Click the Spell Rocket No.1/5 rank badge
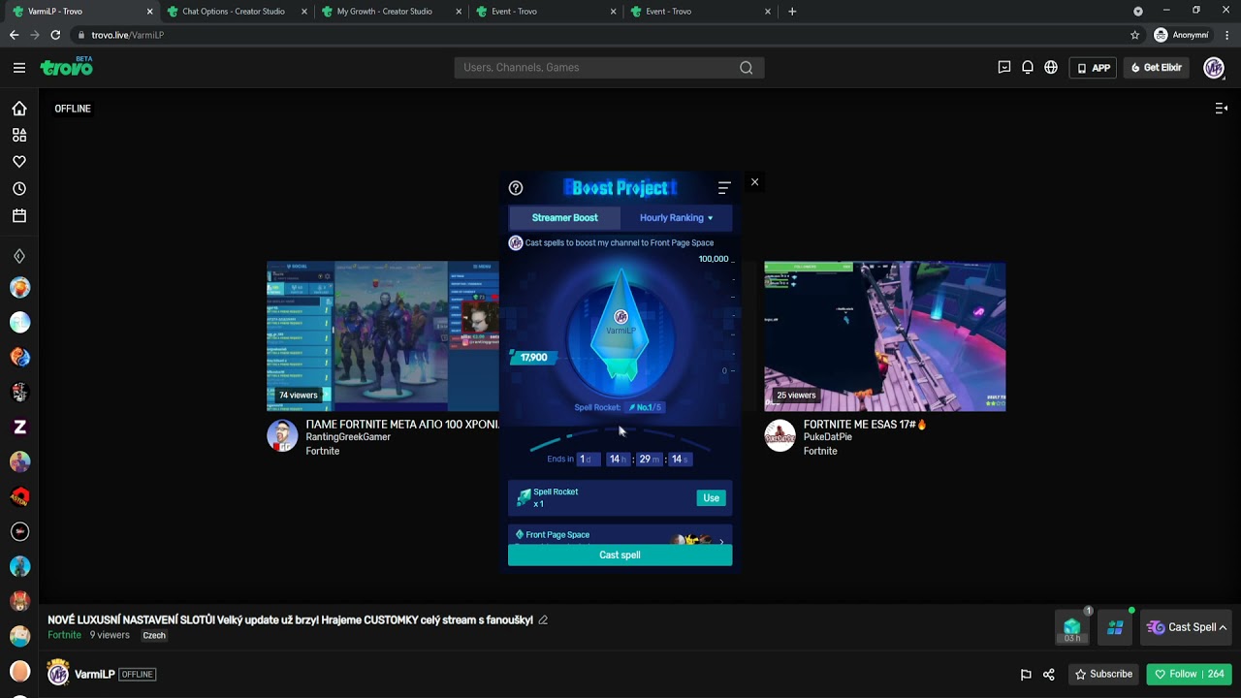Image resolution: width=1241 pixels, height=698 pixels. (x=645, y=408)
